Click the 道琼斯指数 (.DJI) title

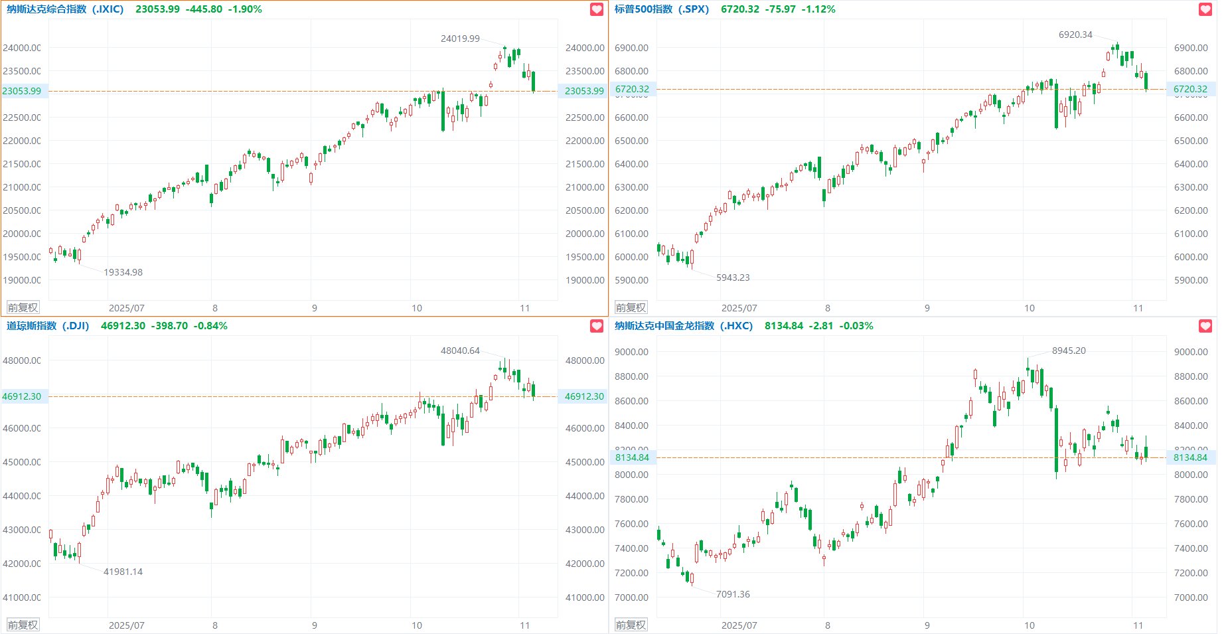pyautogui.click(x=48, y=326)
